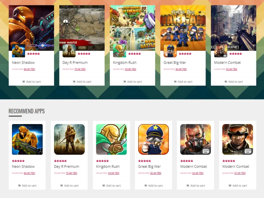Click small Neon Shadow icon on top banner card

click(x=18, y=51)
